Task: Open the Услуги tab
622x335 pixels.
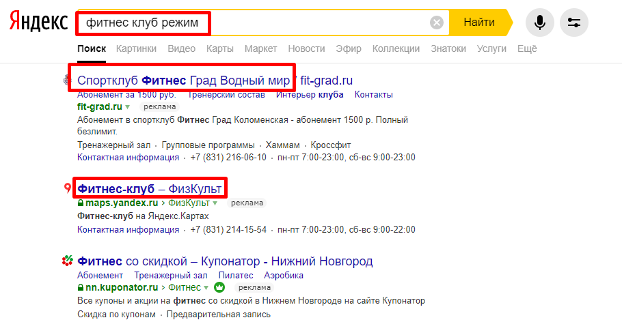Action: (491, 48)
